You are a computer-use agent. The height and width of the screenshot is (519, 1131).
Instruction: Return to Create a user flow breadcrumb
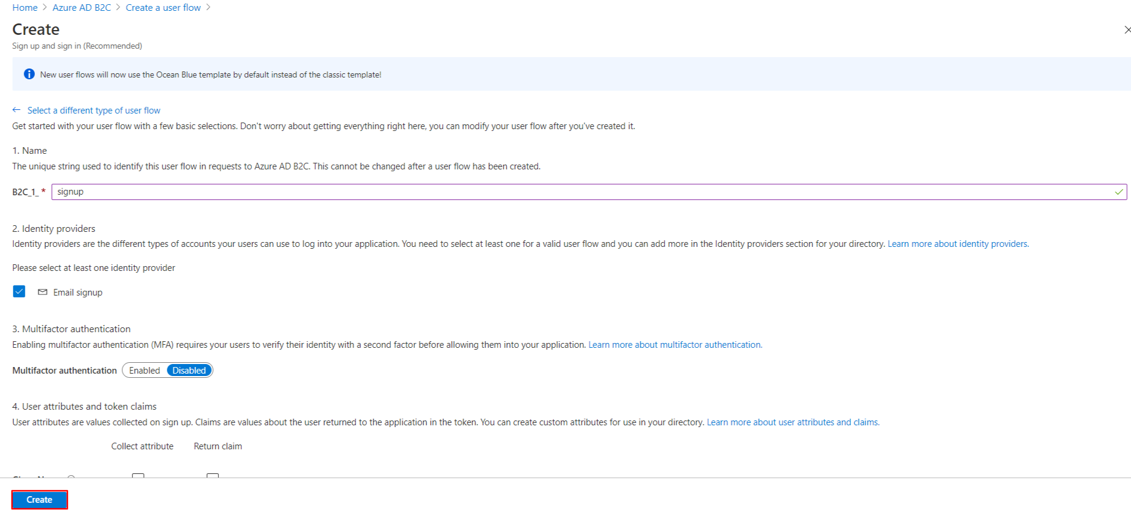coord(163,7)
